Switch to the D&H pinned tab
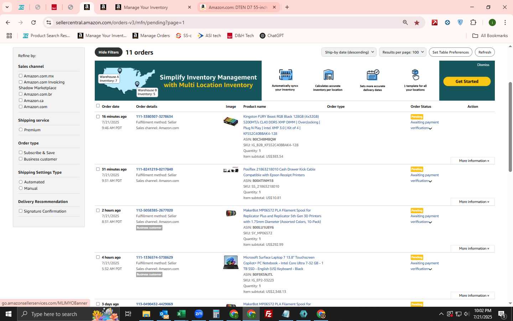This screenshot has height=321, width=513. [x=54, y=7]
